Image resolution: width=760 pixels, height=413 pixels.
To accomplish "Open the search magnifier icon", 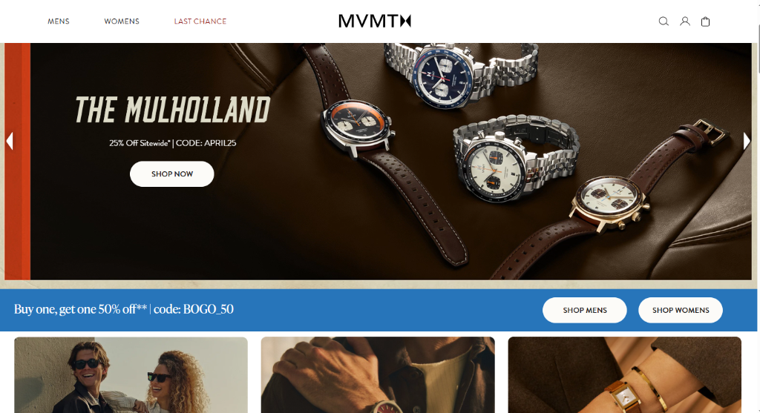I will 664,22.
